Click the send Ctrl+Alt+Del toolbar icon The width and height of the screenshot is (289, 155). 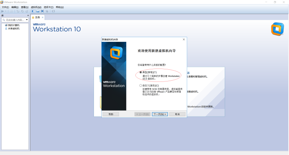[11, 11]
